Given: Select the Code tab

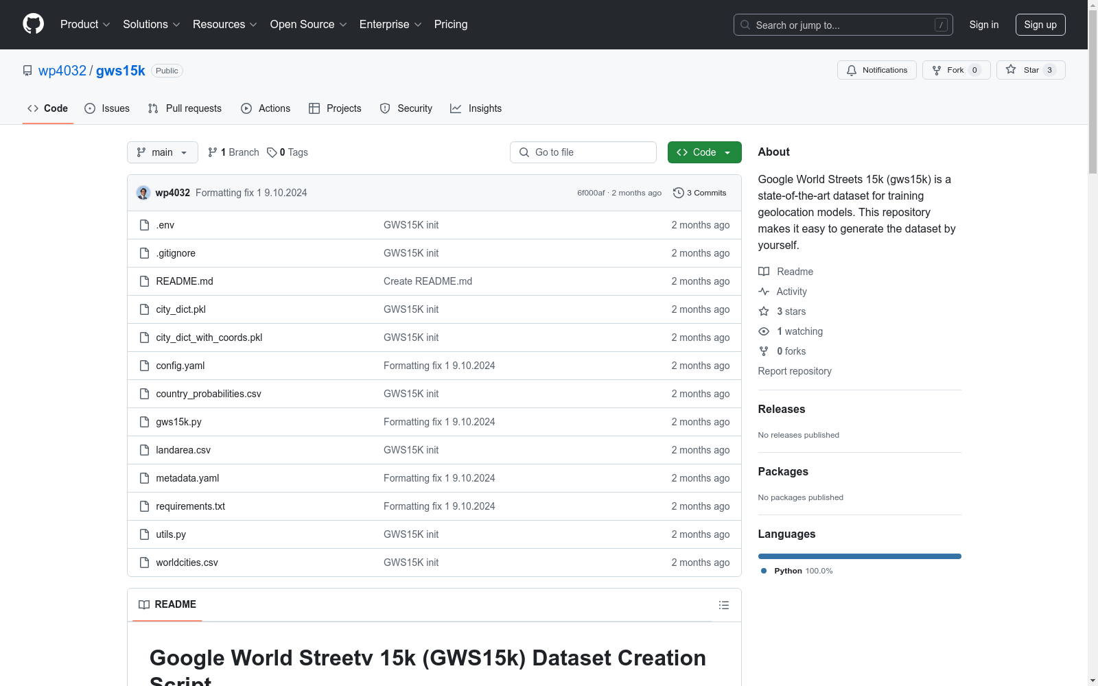Looking at the screenshot, I should (47, 108).
